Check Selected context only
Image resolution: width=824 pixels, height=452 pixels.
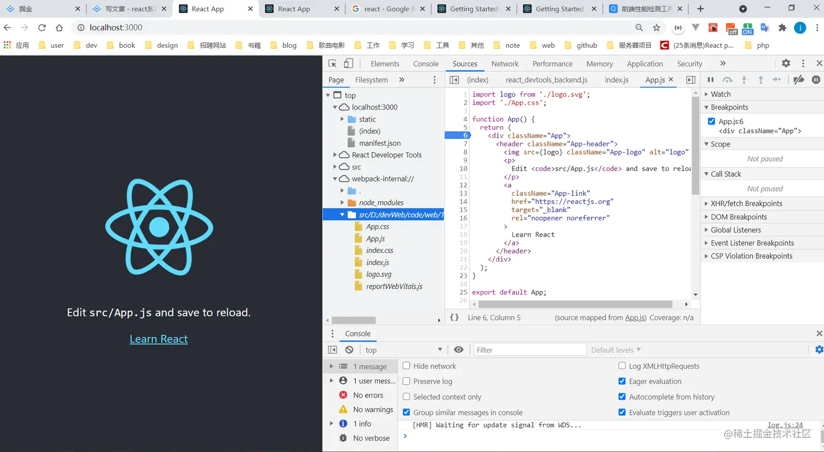coord(406,397)
